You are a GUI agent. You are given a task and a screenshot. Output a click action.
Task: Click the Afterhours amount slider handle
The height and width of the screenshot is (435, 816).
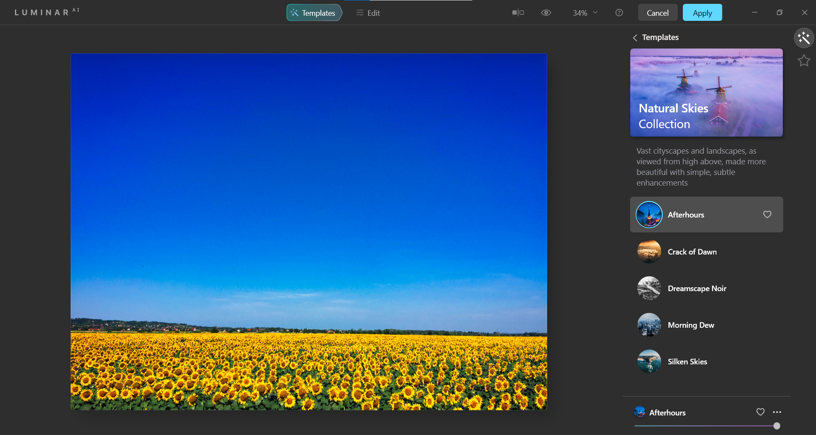click(x=776, y=426)
